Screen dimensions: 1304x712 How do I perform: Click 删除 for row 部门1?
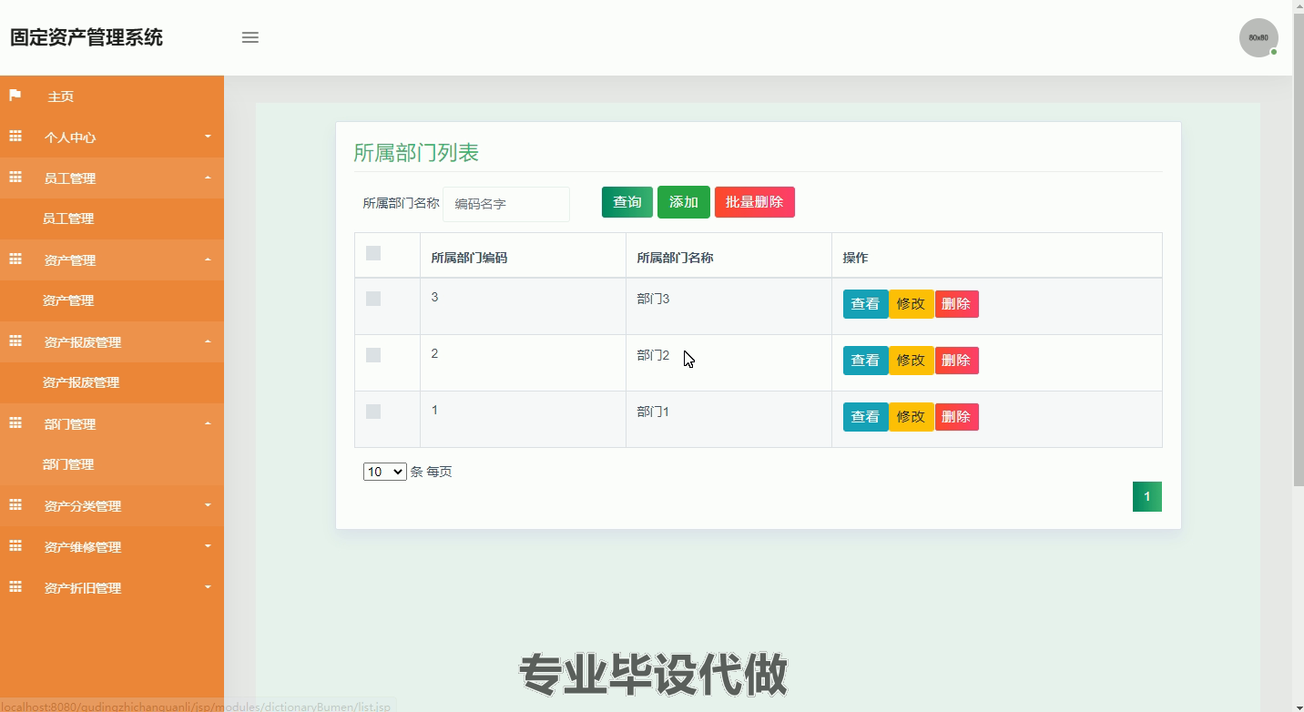pos(956,417)
